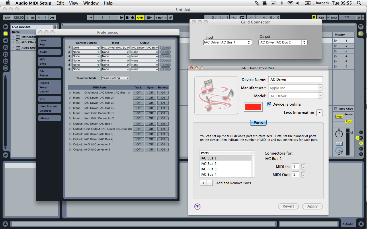
Task: Toggle the KEY map mode button
Action: pos(322,17)
